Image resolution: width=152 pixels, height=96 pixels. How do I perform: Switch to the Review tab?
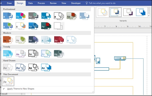click(x=53, y=3)
